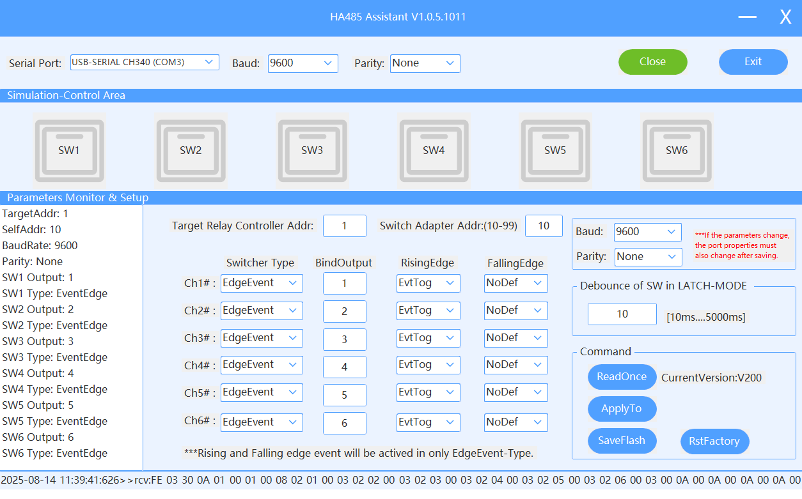
Task: Click the SW4 switch icon
Action: (x=434, y=150)
